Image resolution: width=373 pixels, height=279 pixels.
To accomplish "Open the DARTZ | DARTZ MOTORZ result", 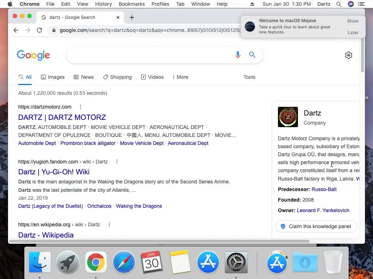I will pos(62,117).
